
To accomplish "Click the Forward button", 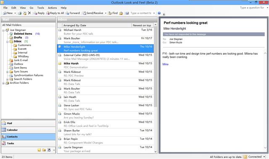I will pos(73,13).
